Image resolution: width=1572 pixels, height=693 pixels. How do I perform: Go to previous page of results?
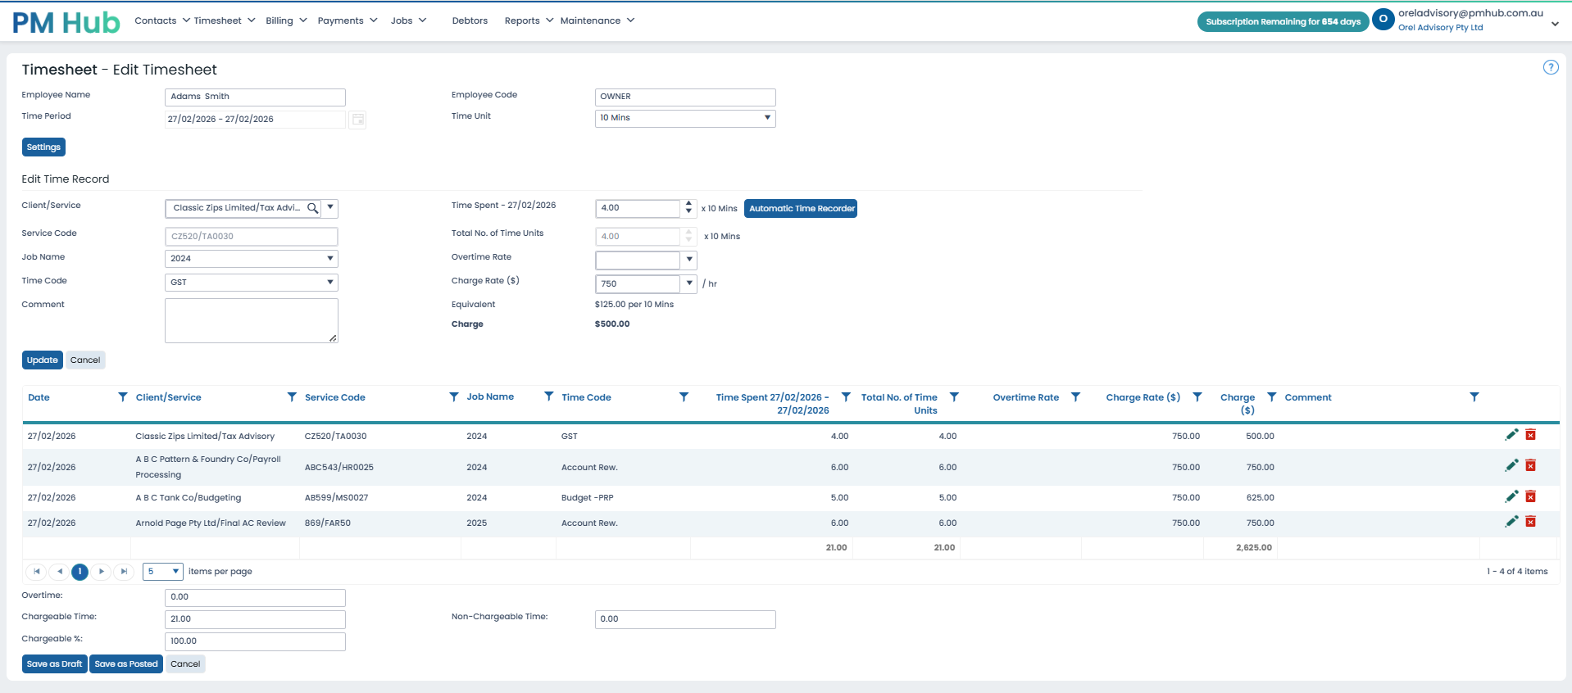point(59,572)
